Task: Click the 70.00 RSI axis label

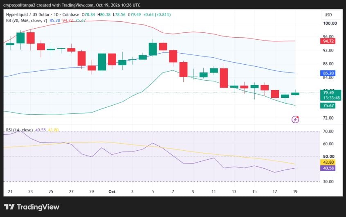Action: 328,131
